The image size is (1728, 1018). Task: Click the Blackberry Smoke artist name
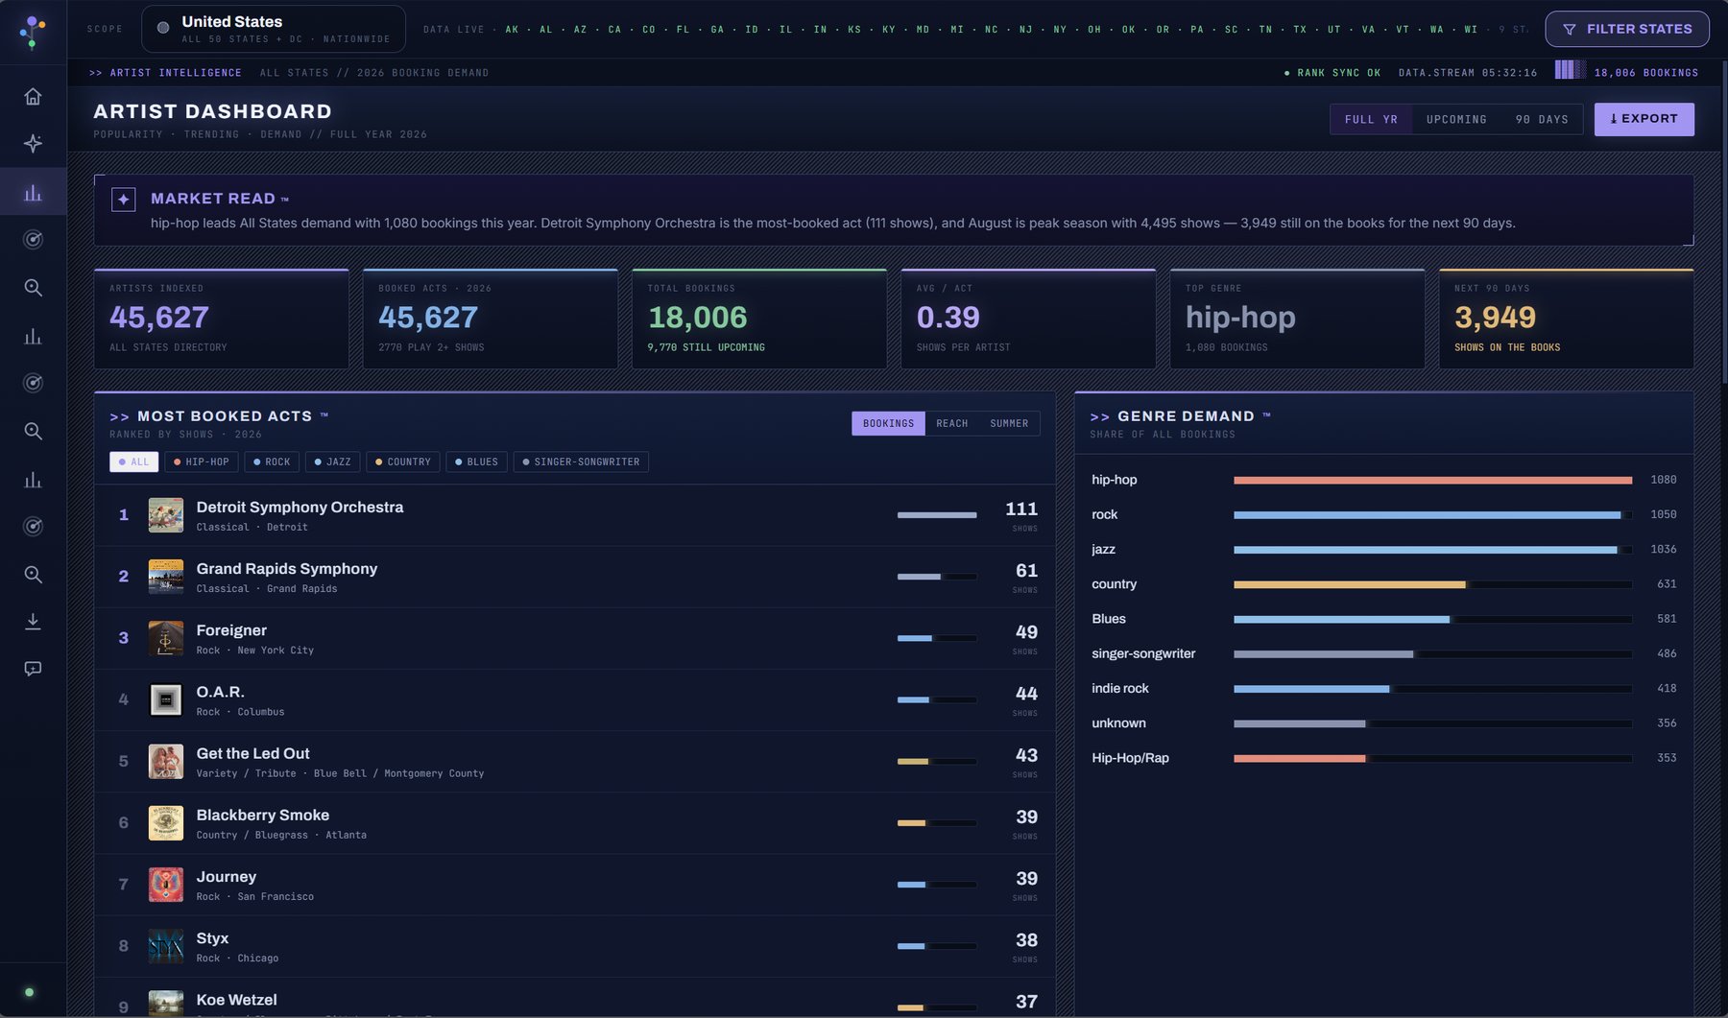click(263, 816)
